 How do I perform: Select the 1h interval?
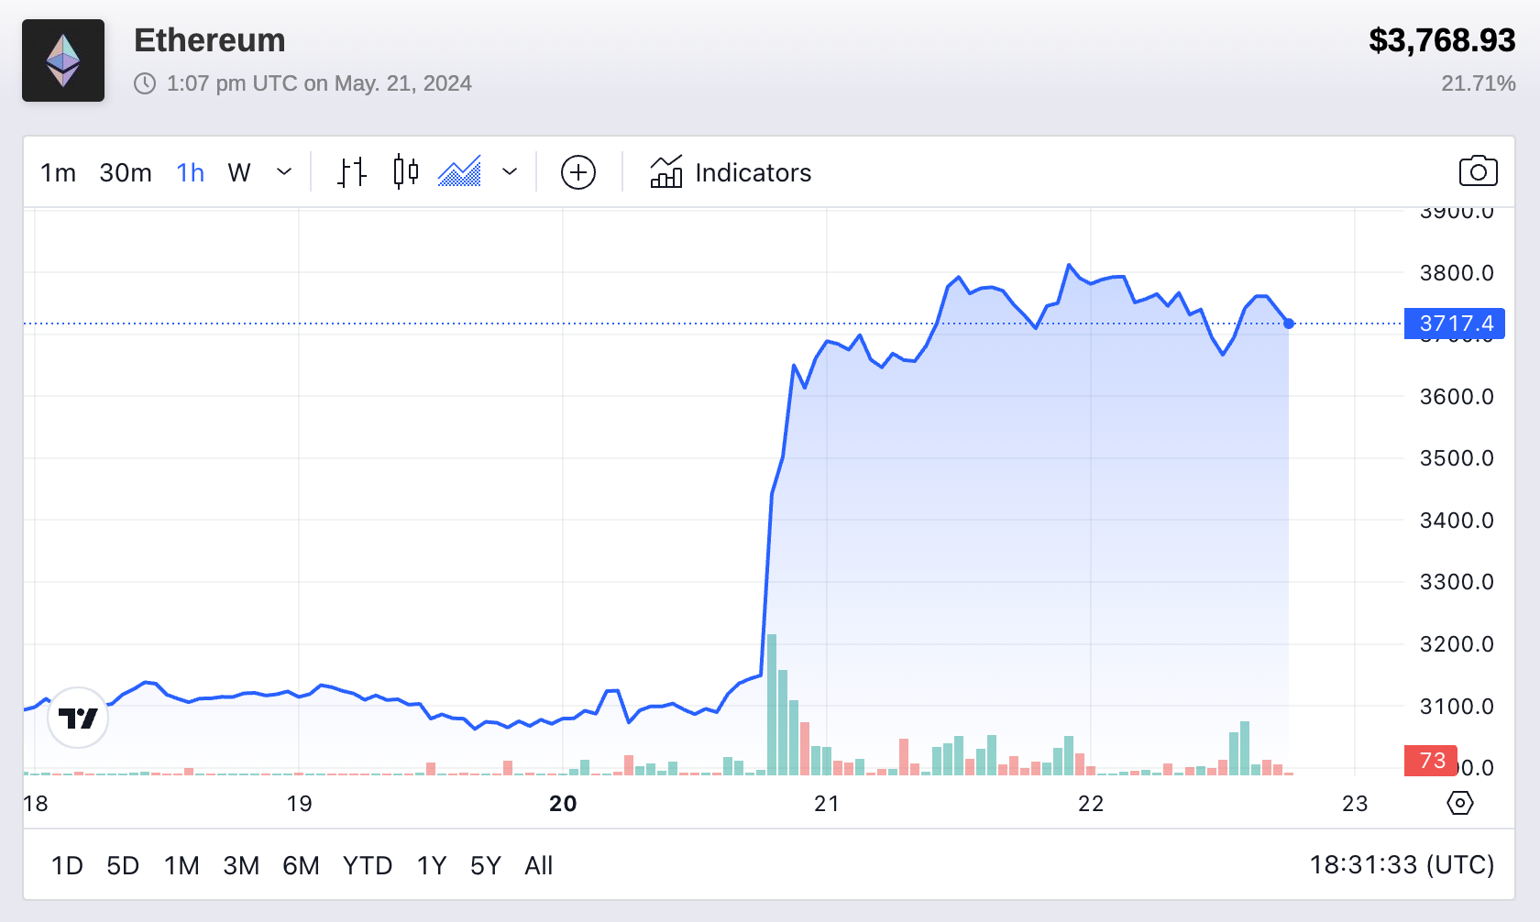pos(190,172)
